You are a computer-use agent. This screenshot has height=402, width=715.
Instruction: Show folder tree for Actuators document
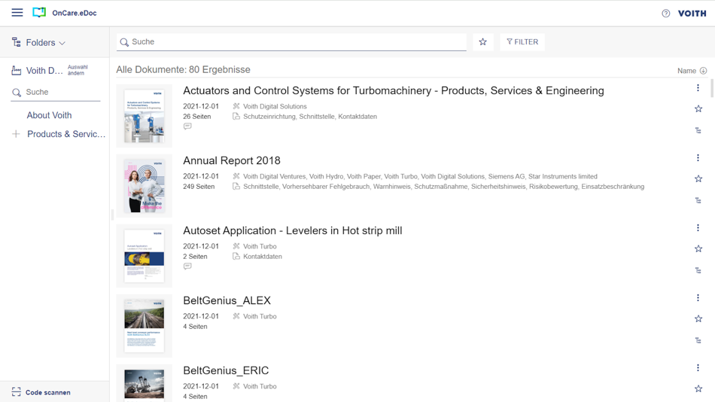click(x=698, y=130)
